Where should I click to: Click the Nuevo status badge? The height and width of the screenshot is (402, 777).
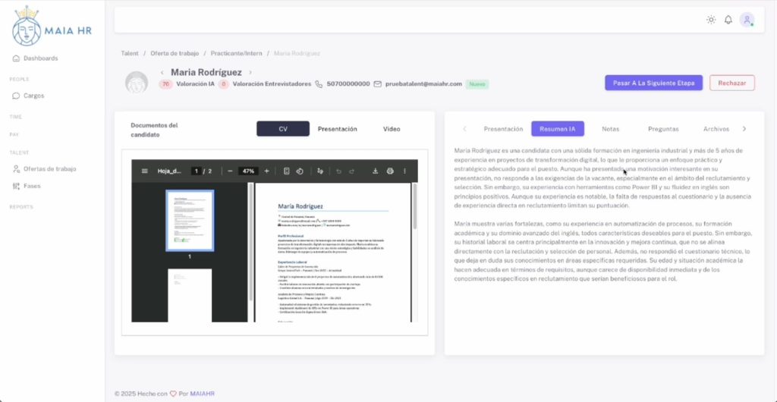click(x=477, y=84)
